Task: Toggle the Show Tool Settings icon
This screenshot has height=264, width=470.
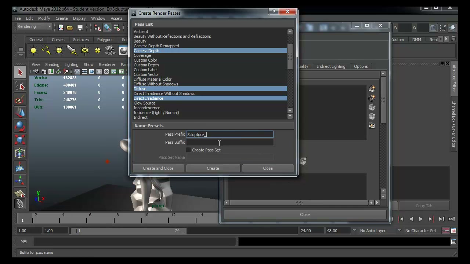Action: click(x=443, y=28)
